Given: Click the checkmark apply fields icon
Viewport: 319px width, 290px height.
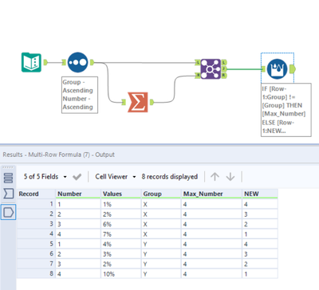Looking at the screenshot, I should click(77, 177).
